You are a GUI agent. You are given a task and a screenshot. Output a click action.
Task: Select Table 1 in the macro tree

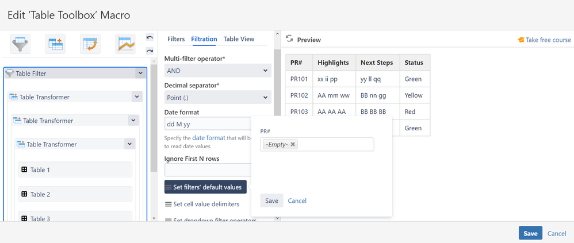pos(40,170)
